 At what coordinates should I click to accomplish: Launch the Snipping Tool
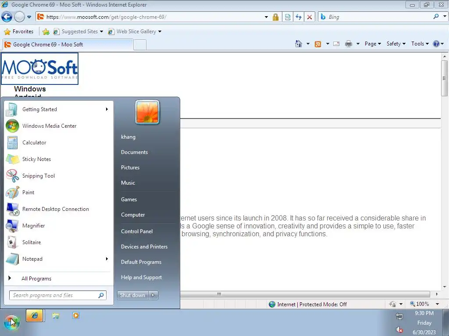click(59, 176)
